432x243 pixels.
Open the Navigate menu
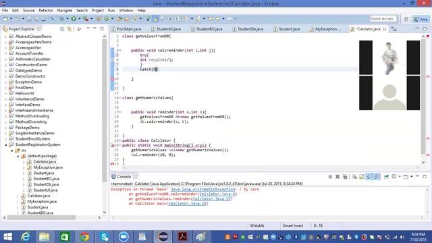click(65, 11)
